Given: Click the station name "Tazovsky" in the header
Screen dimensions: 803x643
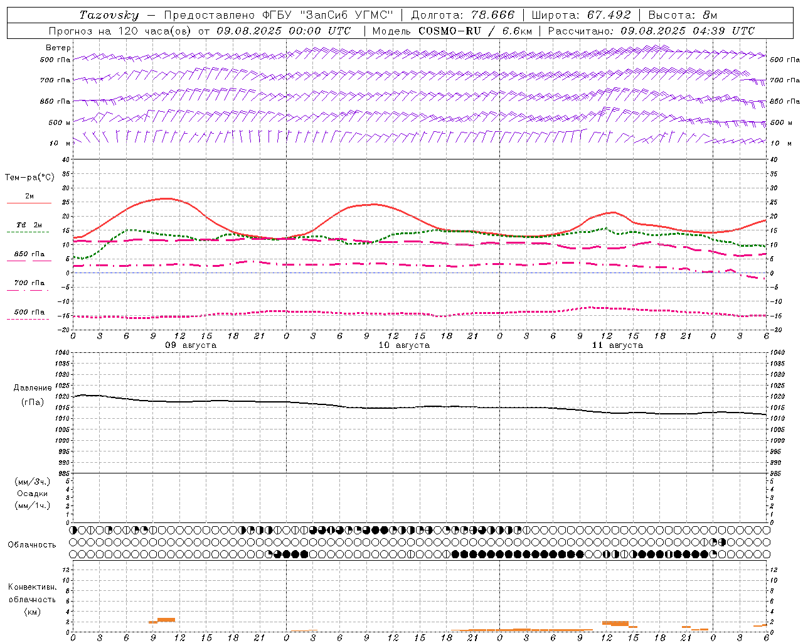Looking at the screenshot, I should (x=109, y=15).
